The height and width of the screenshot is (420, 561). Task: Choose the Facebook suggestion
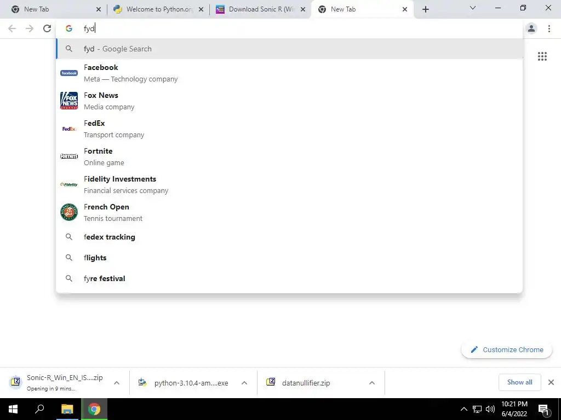coord(289,73)
